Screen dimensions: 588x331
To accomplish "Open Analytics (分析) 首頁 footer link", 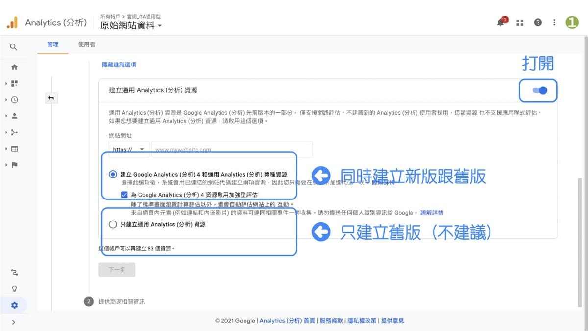I will pos(288,321).
